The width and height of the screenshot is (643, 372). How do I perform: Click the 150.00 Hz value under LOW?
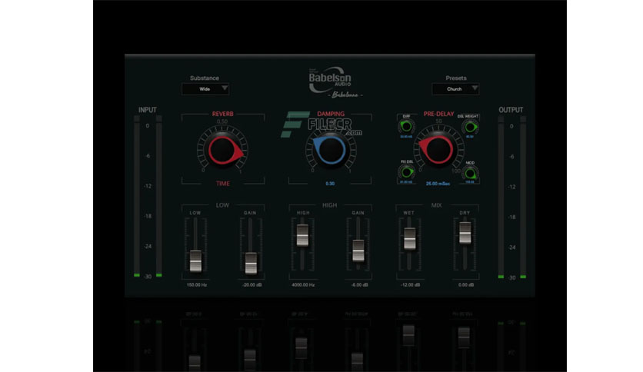197,284
